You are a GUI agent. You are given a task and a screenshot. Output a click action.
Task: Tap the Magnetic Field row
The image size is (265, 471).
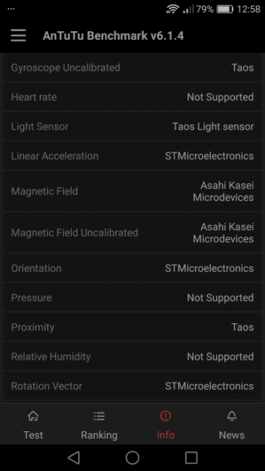click(x=132, y=191)
